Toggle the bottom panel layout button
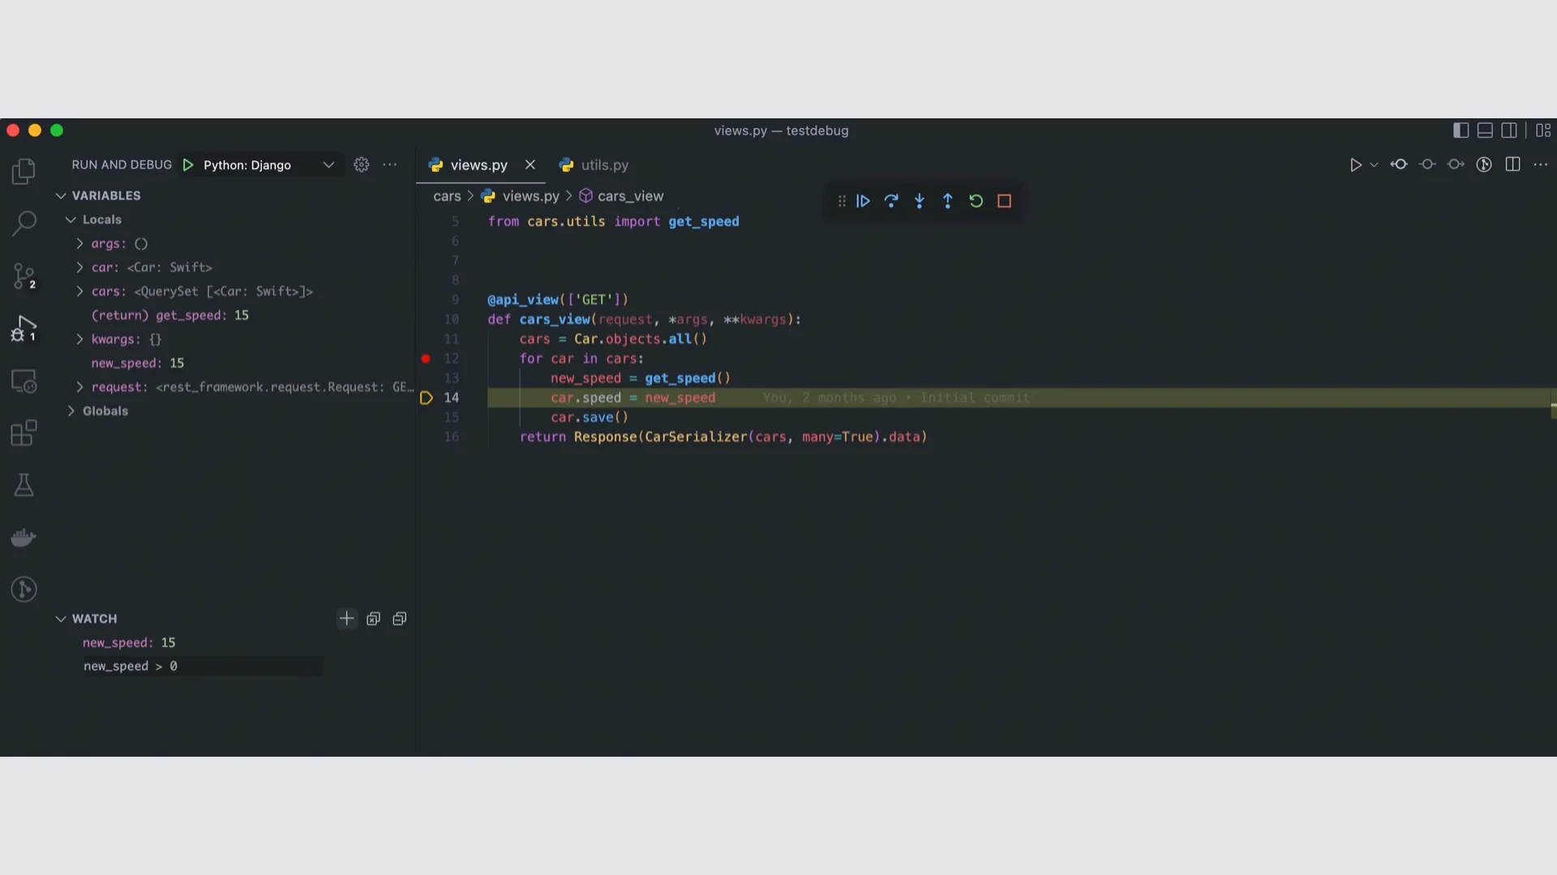Screen dimensions: 1557x875 pyautogui.click(x=1485, y=130)
